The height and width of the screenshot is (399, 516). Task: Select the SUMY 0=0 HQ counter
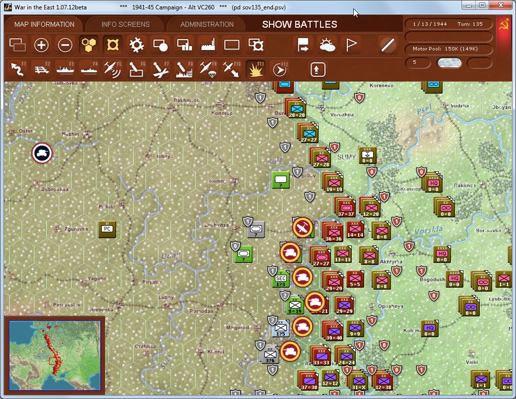(x=367, y=155)
